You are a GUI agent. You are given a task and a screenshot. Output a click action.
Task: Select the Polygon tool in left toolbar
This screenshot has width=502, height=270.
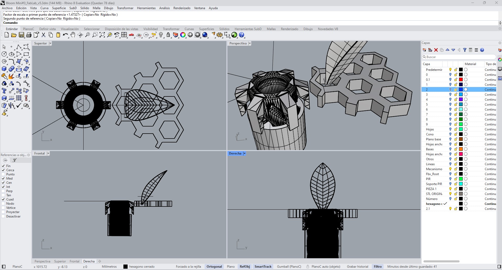tap(4, 62)
